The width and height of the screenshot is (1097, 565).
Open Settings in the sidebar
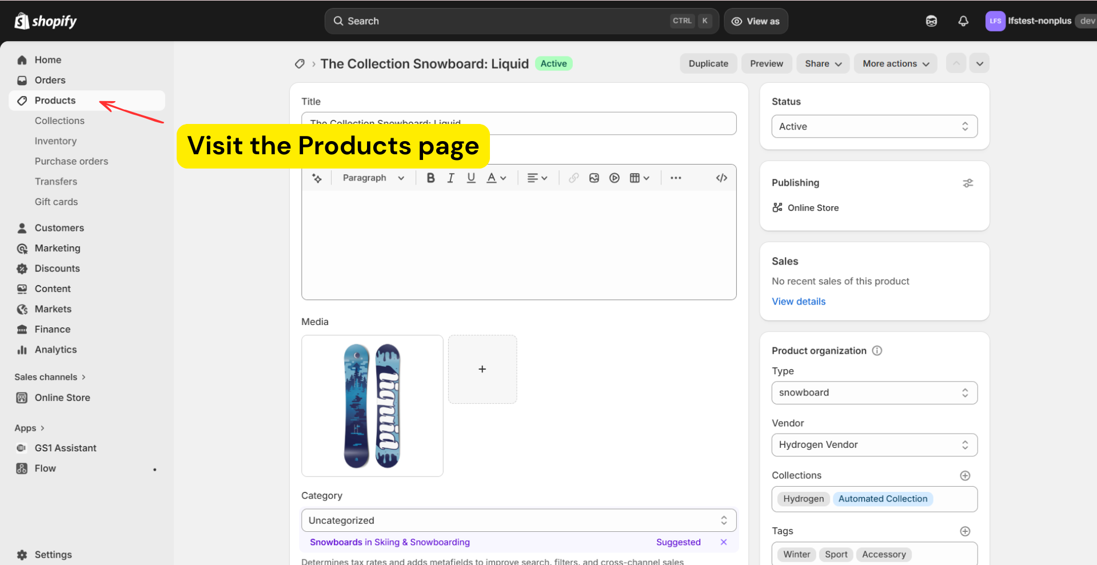point(87,555)
